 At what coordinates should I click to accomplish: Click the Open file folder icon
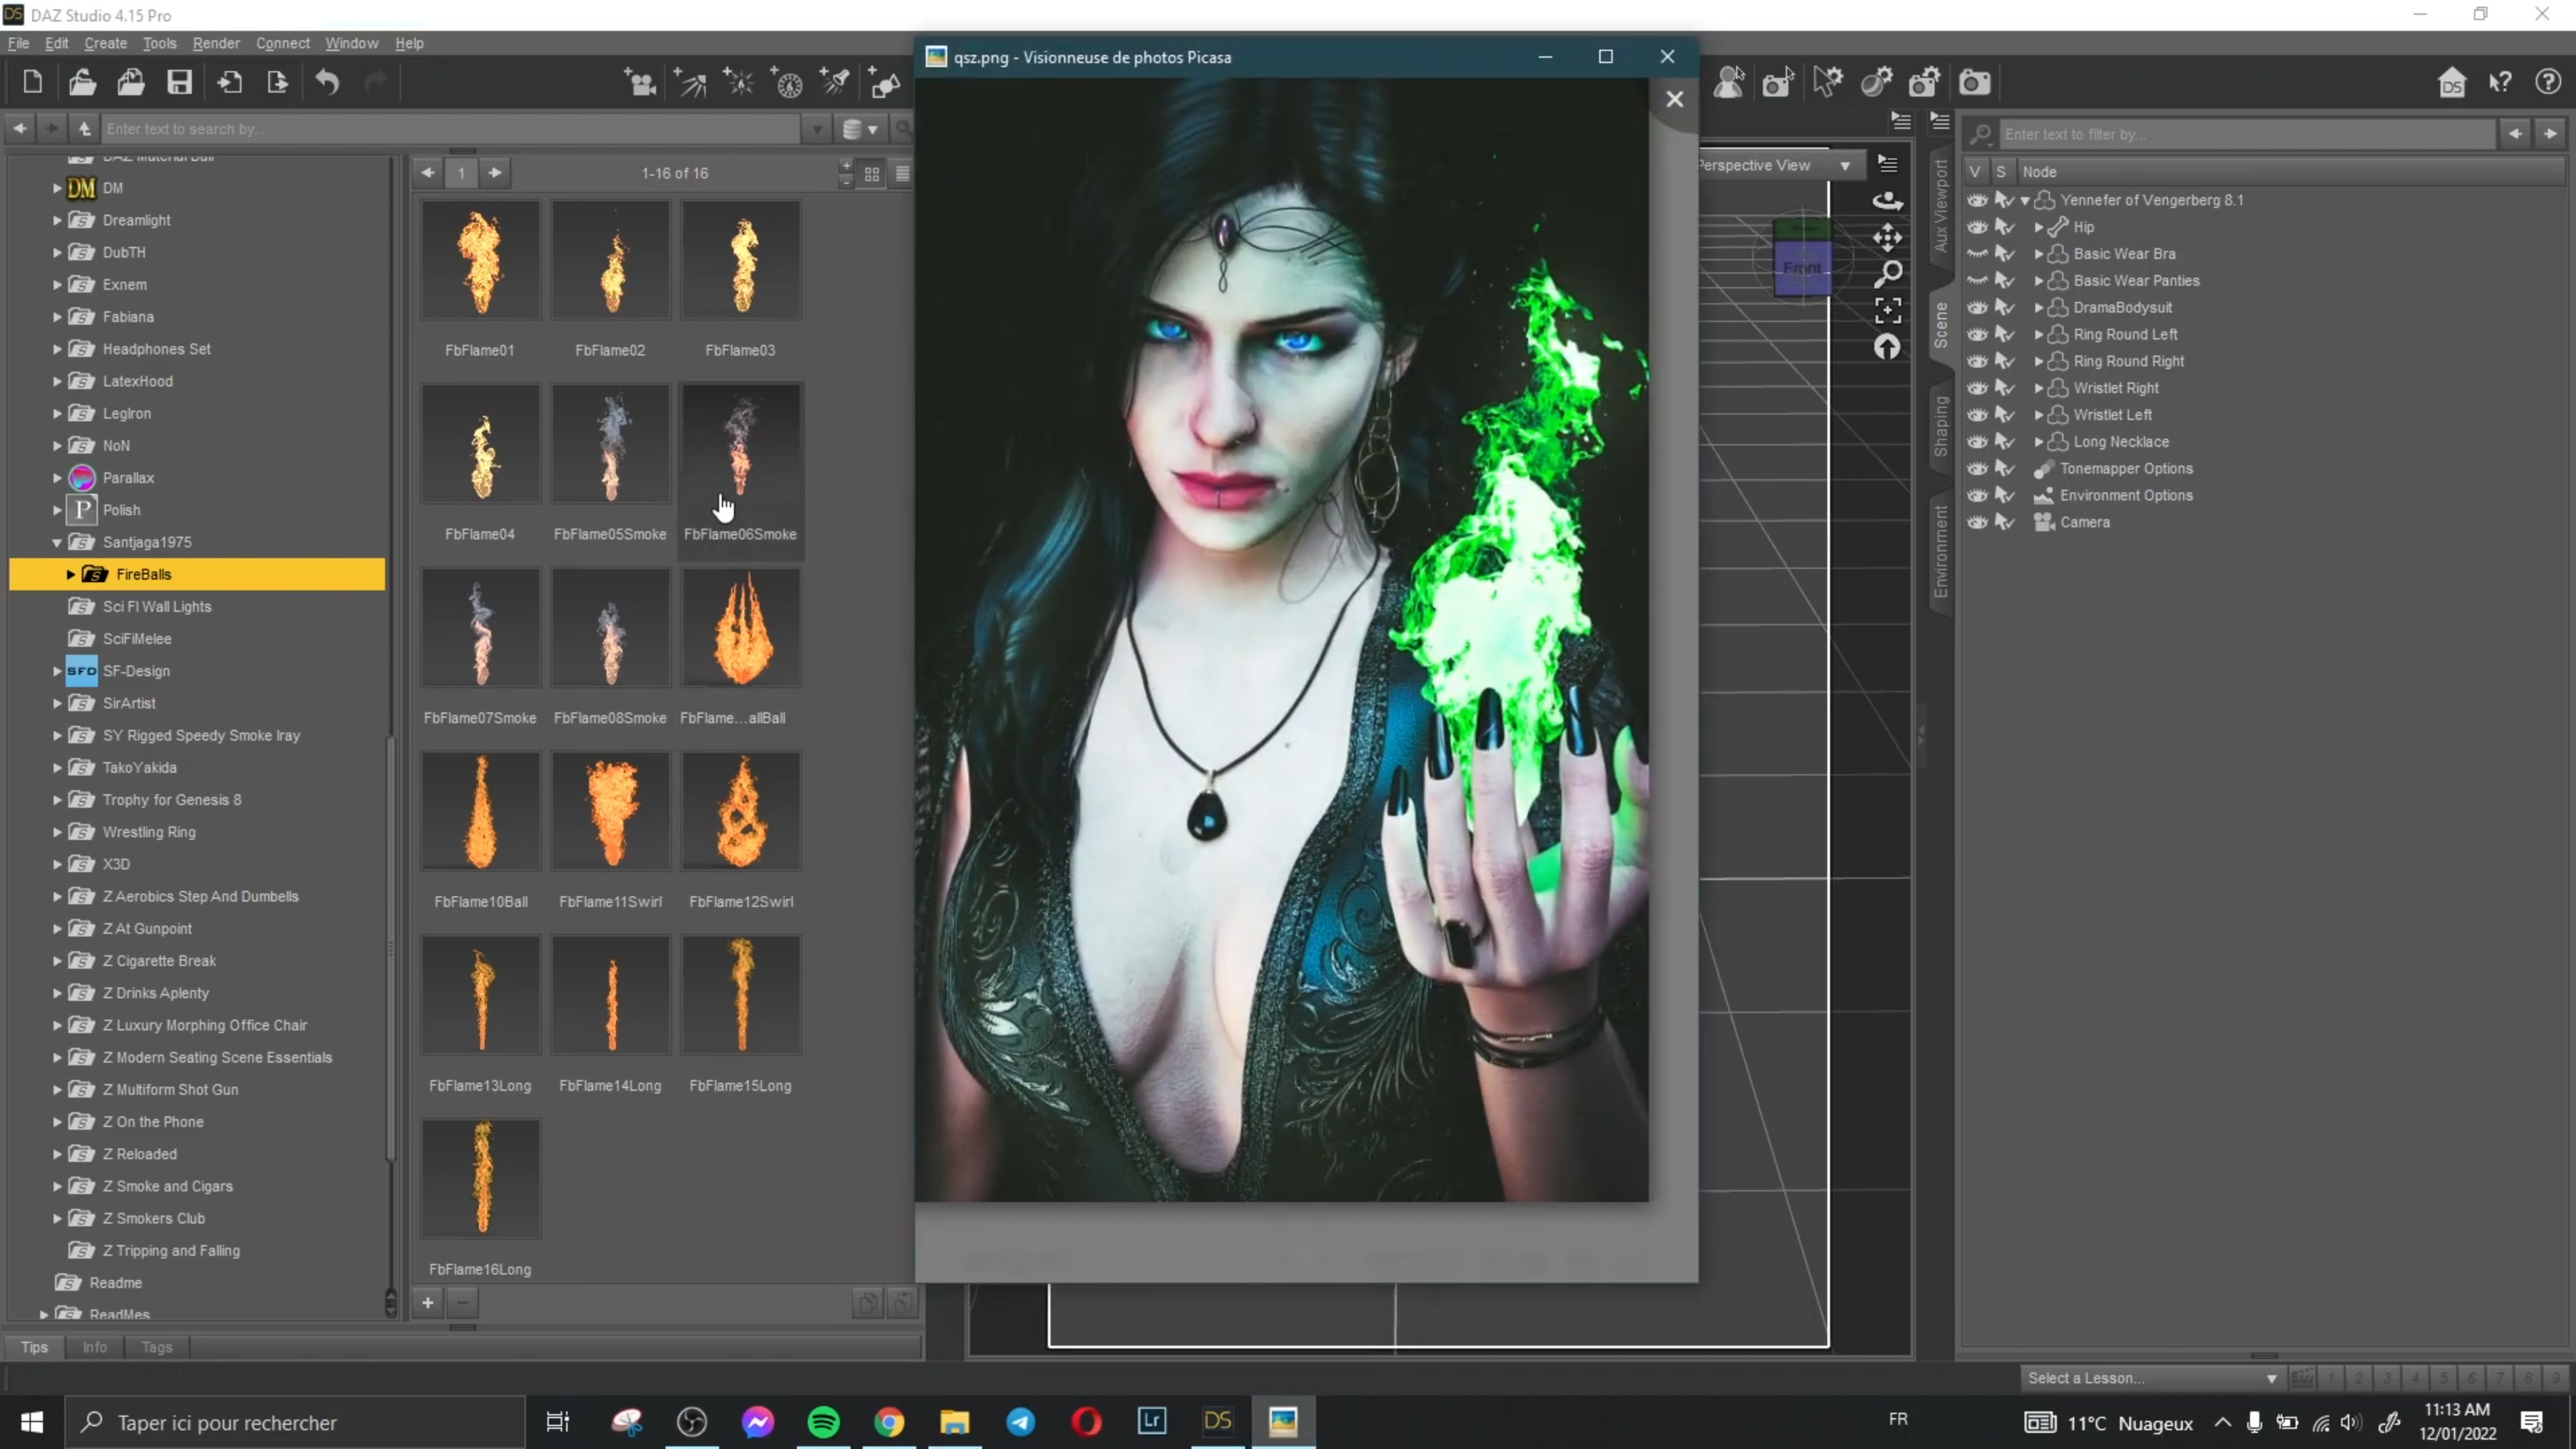point(82,82)
